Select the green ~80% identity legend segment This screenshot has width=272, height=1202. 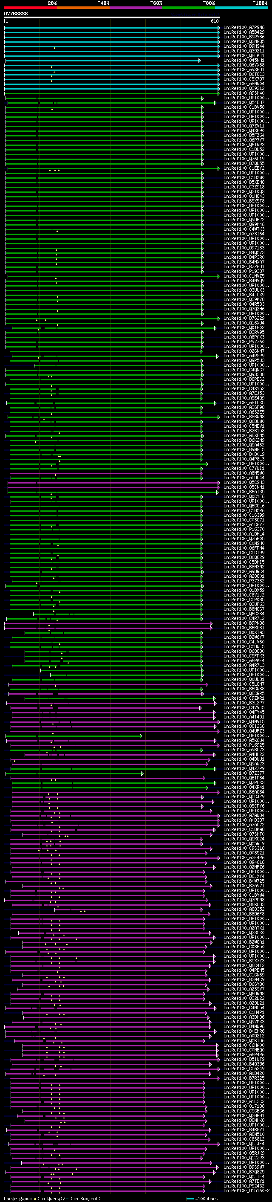point(189,8)
